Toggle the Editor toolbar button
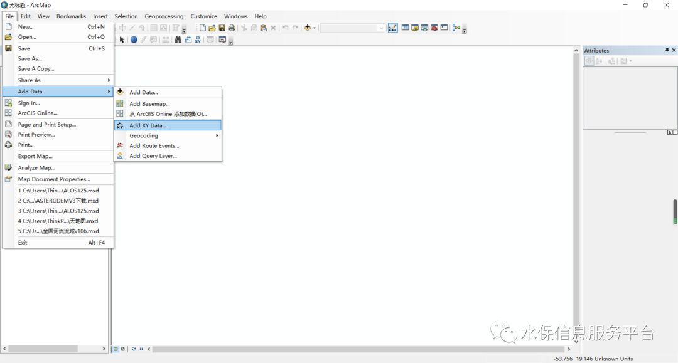The width and height of the screenshot is (678, 363). (x=392, y=28)
